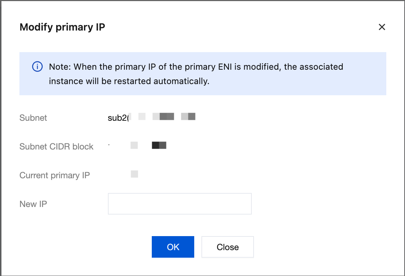405x276 pixels.
Task: Click the redacted current primary IP value
Action: click(134, 174)
